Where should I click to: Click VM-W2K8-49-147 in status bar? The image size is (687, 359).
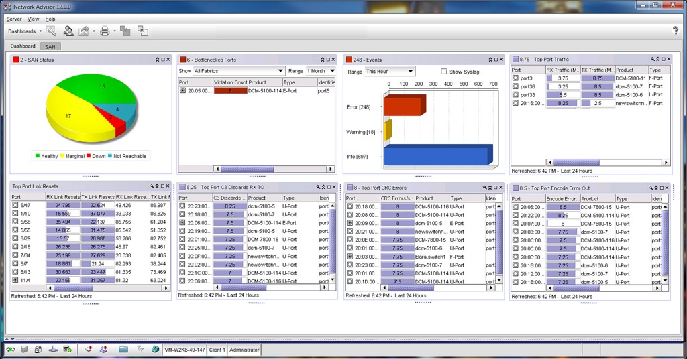coord(184,350)
